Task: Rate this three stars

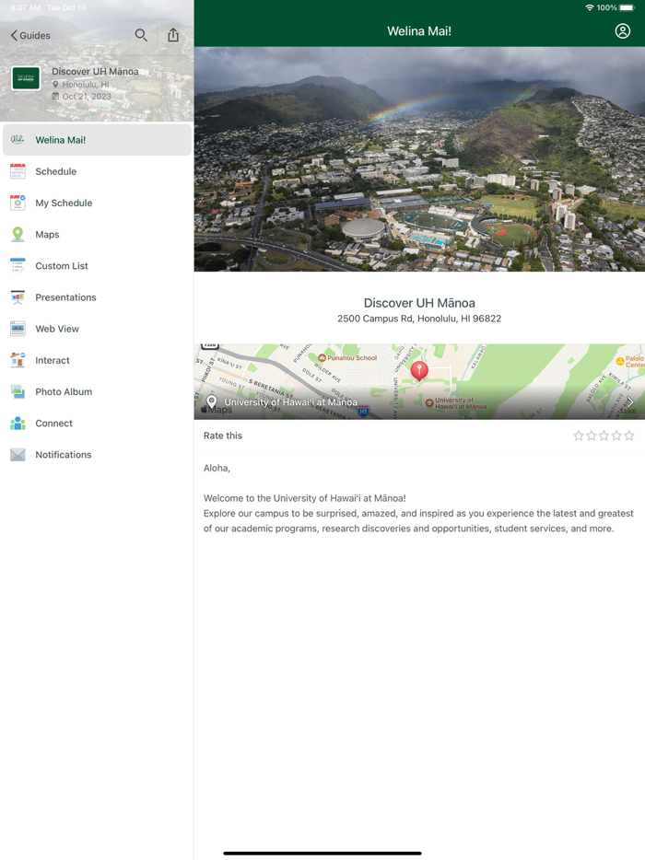Action: coord(604,436)
